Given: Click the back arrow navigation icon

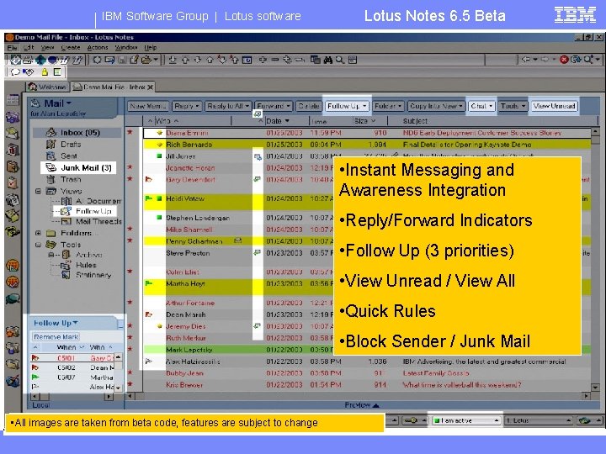Looking at the screenshot, I should coord(525,60).
